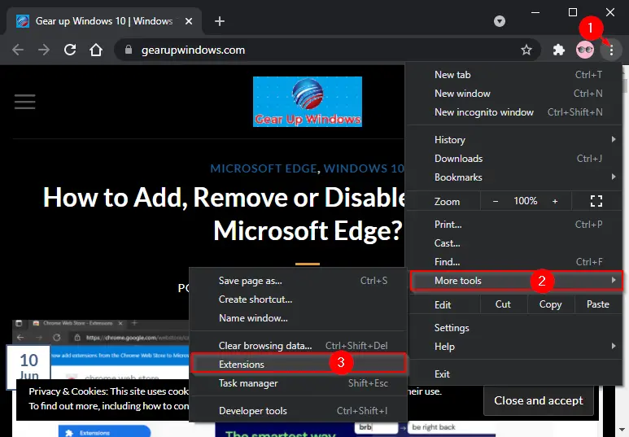The height and width of the screenshot is (437, 629).
Task: Click the address bar URL
Action: click(x=193, y=50)
